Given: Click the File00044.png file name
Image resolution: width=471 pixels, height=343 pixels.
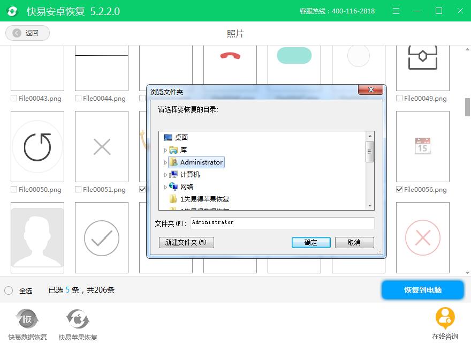Looking at the screenshot, I should 104,99.
